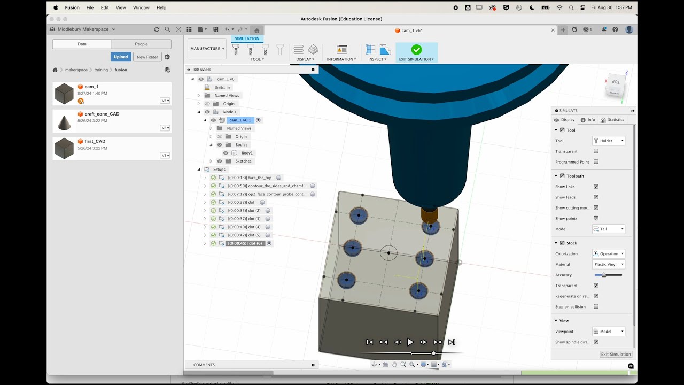Hide Body1 using its eye icon
The width and height of the screenshot is (684, 385).
coord(226,153)
